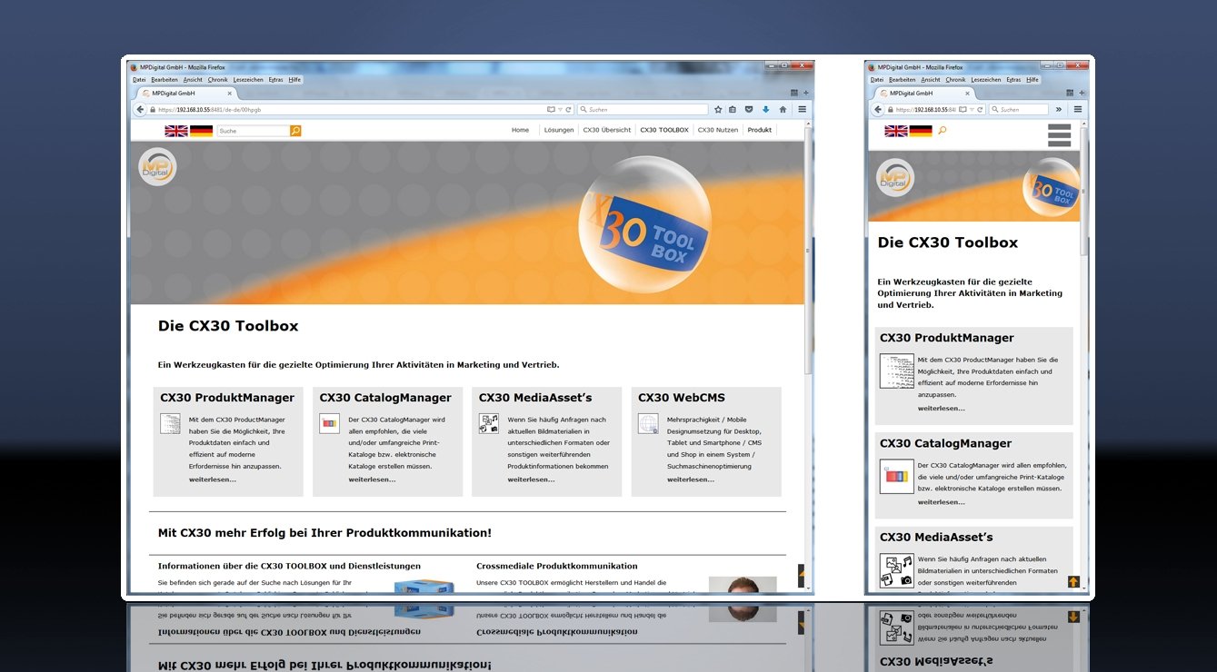
Task: Click the tab groups icon in the wide window
Action: (x=793, y=93)
